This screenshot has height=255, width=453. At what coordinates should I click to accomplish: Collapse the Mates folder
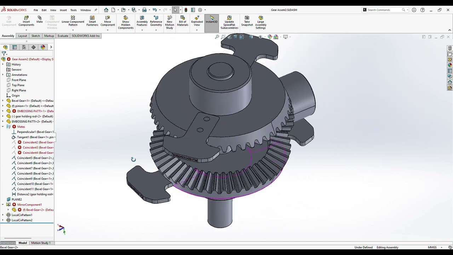[3, 127]
